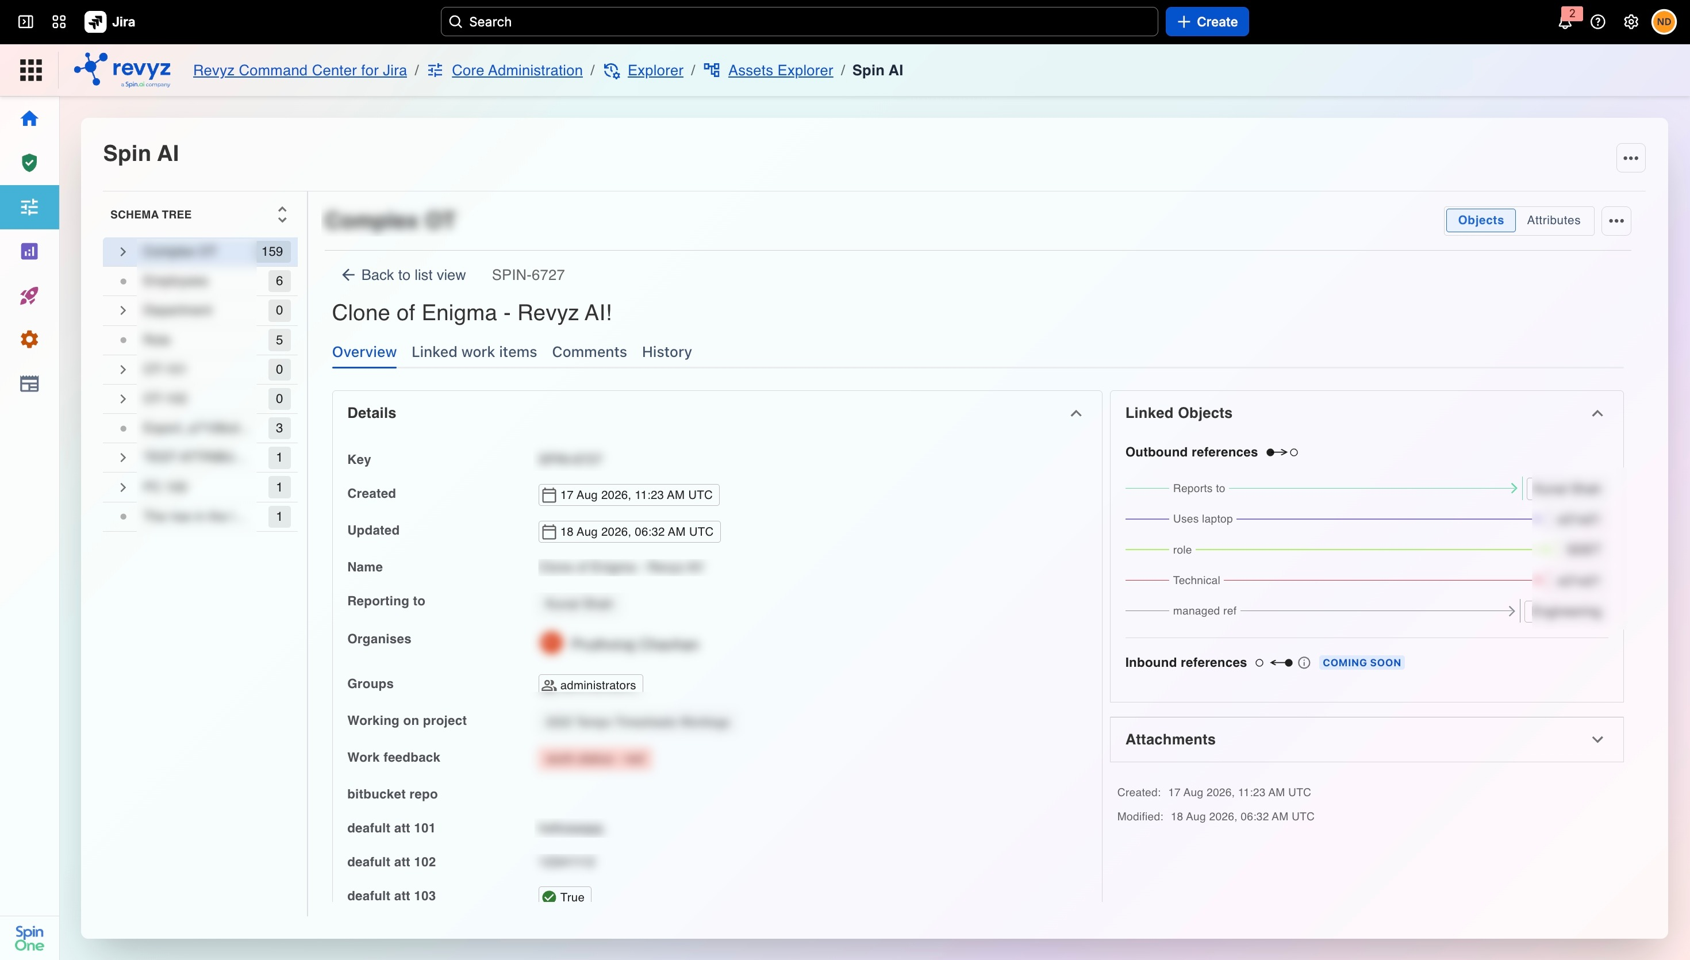The image size is (1690, 960).
Task: Open the help question mark icon
Action: pyautogui.click(x=1597, y=22)
